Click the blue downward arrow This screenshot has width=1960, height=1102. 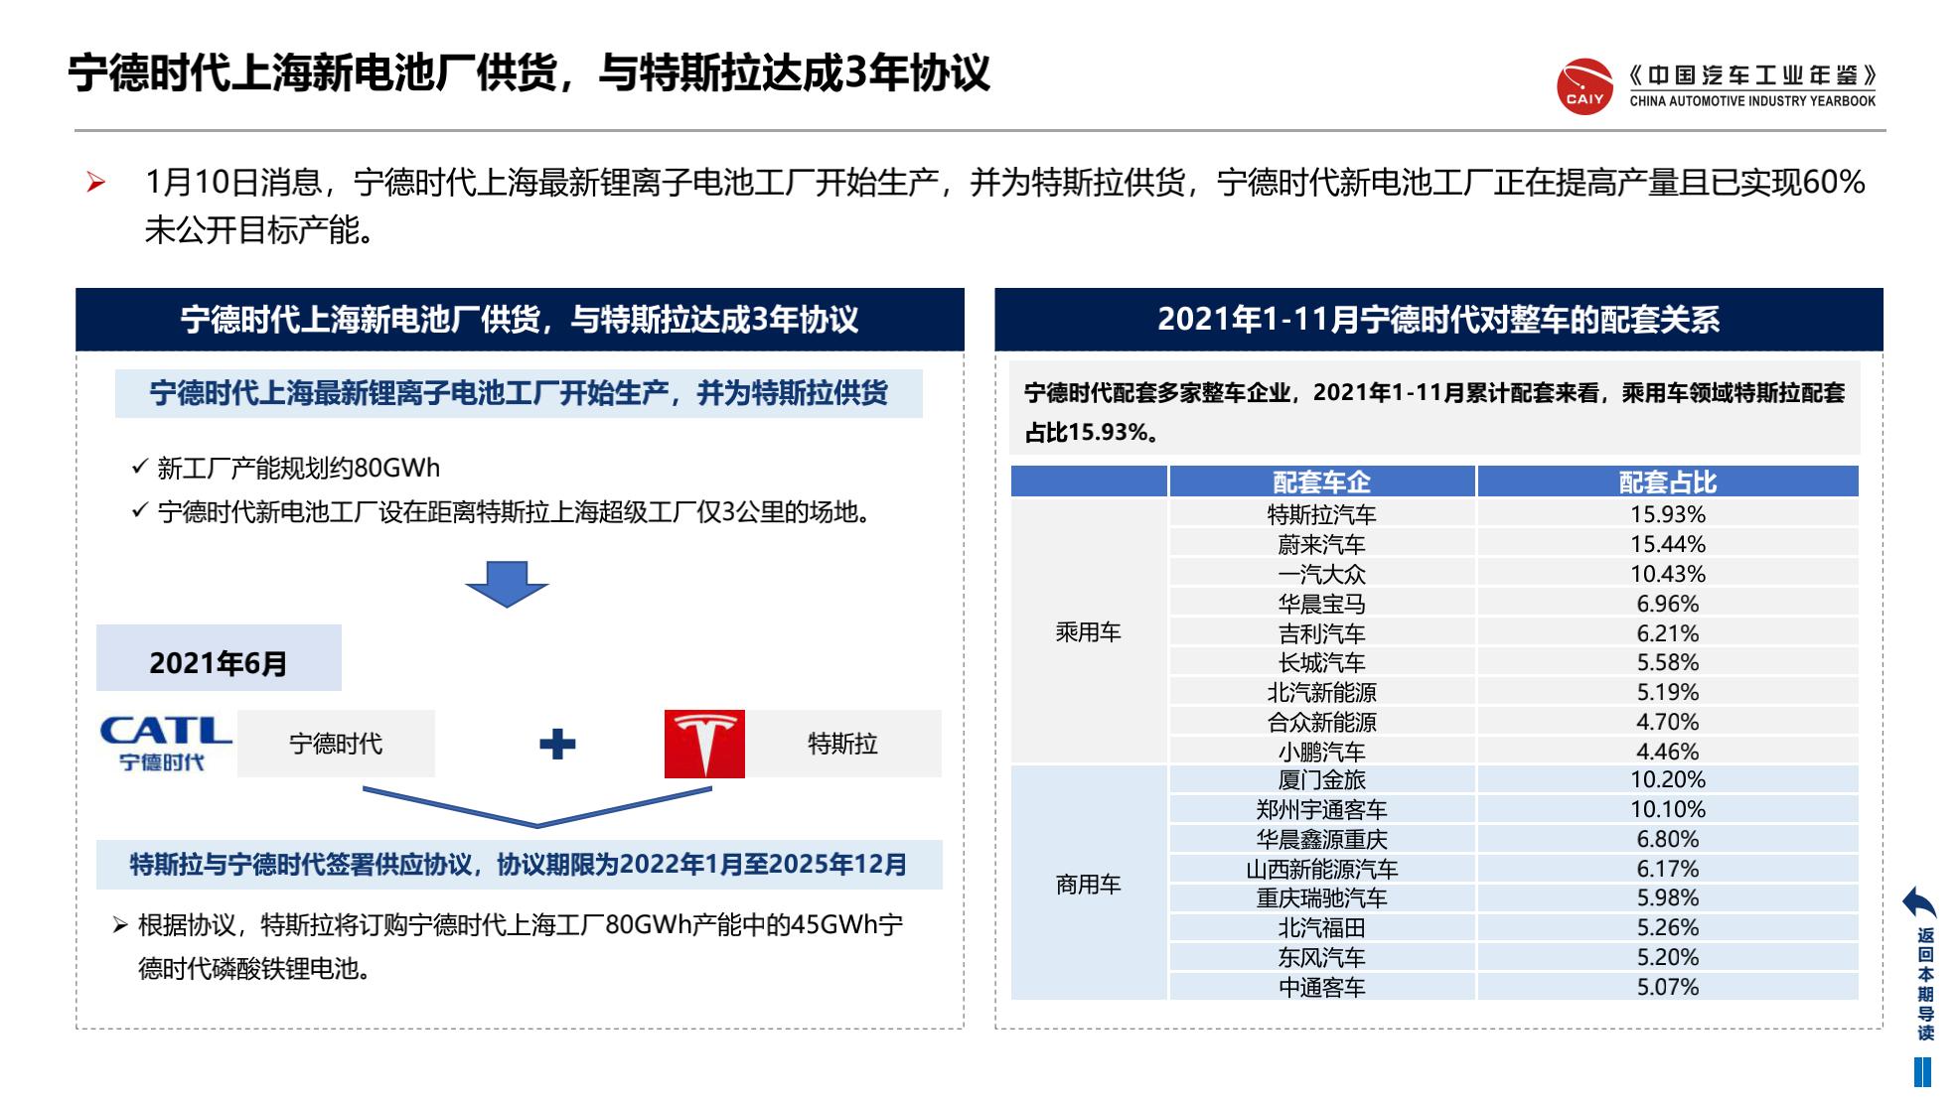pos(507,585)
